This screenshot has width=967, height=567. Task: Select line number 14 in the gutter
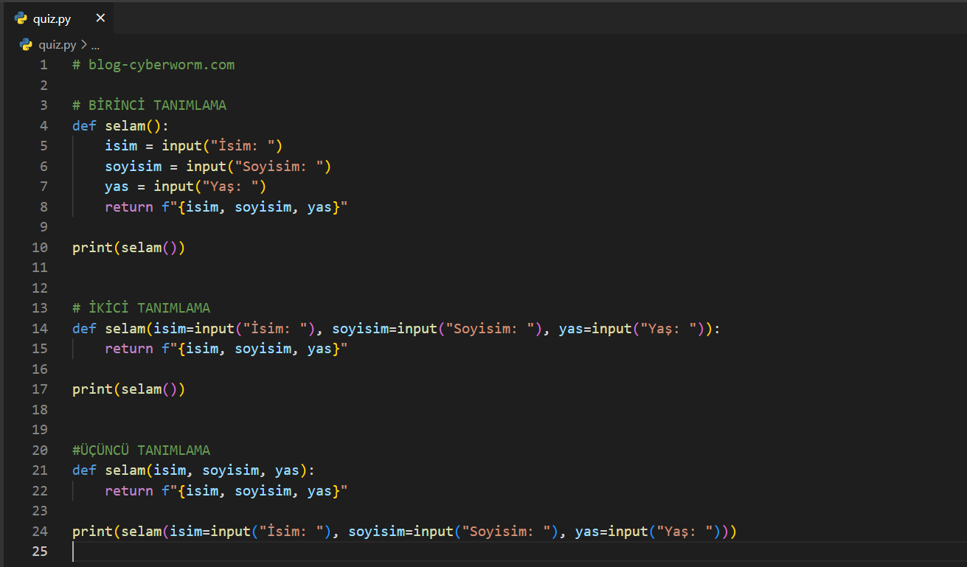coord(40,328)
